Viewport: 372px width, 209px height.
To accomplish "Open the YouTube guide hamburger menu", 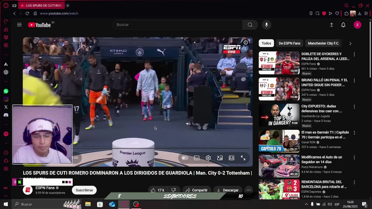I will (19, 25).
